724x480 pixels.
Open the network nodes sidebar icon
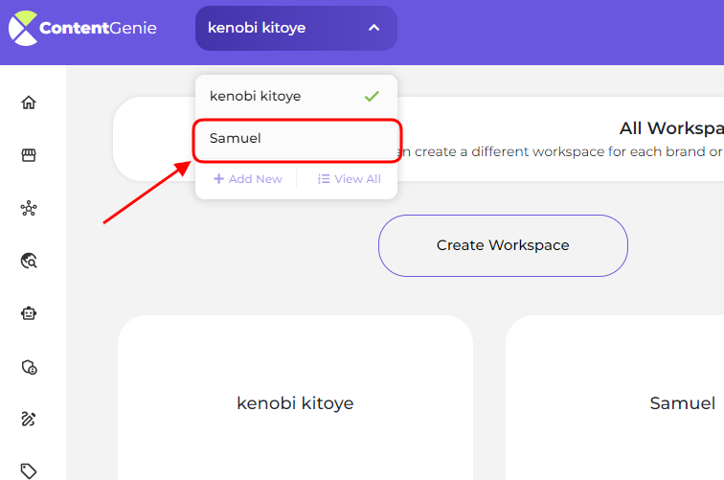29,208
